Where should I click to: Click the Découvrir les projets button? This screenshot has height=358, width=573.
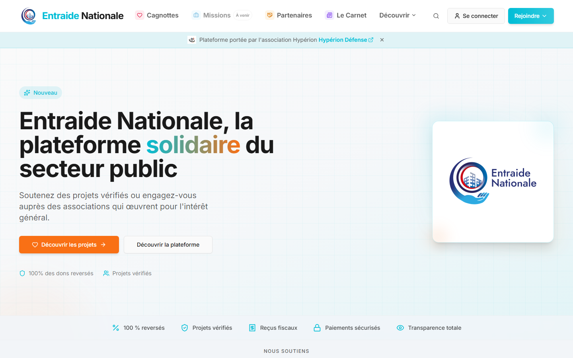(x=69, y=245)
